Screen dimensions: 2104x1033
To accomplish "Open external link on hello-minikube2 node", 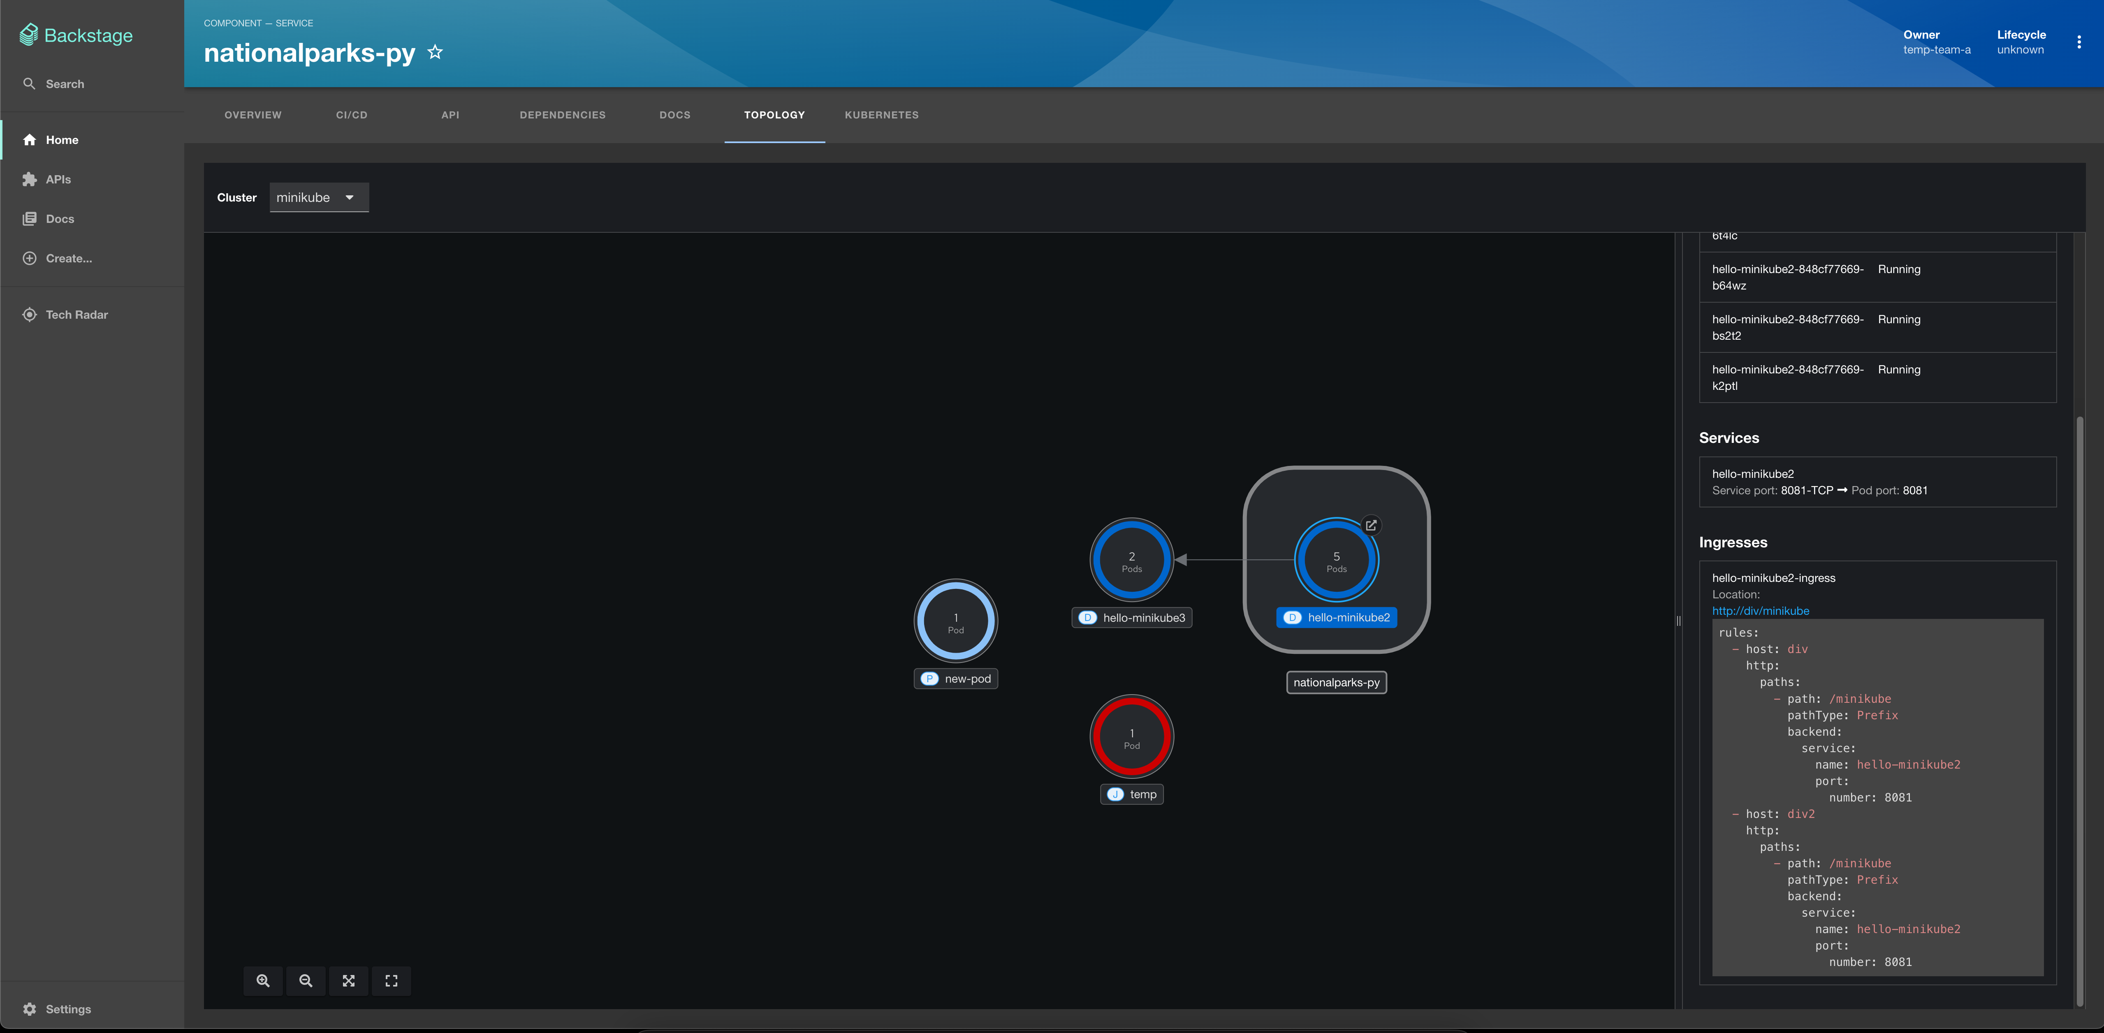I will [1372, 525].
